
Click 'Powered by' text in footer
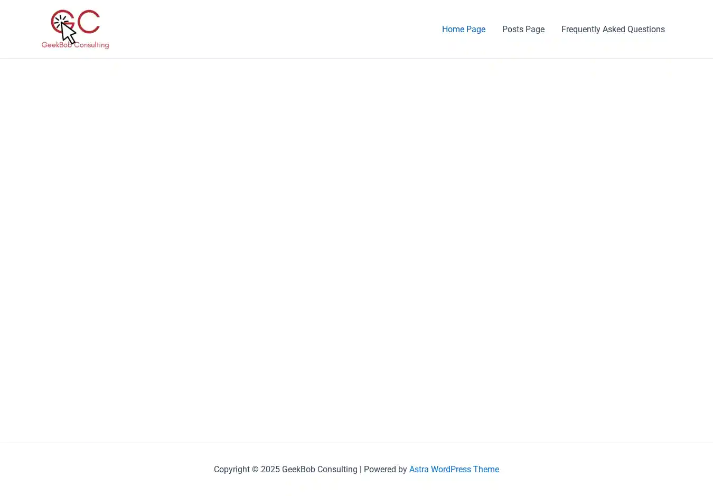click(385, 470)
